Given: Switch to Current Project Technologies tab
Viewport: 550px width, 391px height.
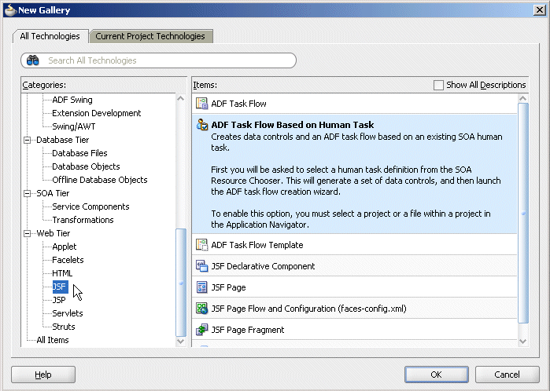Looking at the screenshot, I should (150, 36).
